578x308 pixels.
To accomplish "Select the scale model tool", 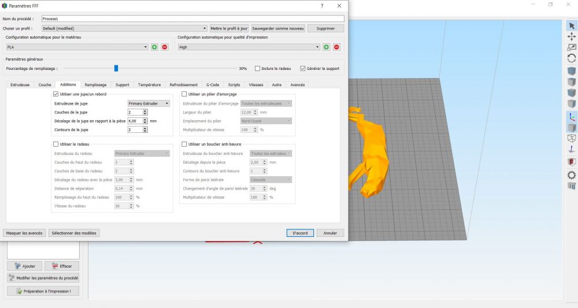I will [572, 47].
